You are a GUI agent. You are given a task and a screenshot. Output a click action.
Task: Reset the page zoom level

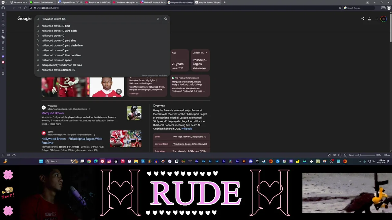(352, 155)
